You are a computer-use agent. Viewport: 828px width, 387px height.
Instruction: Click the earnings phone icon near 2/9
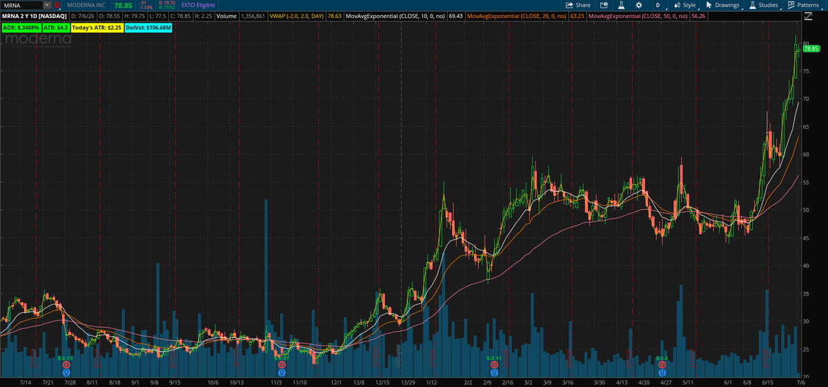(x=495, y=364)
